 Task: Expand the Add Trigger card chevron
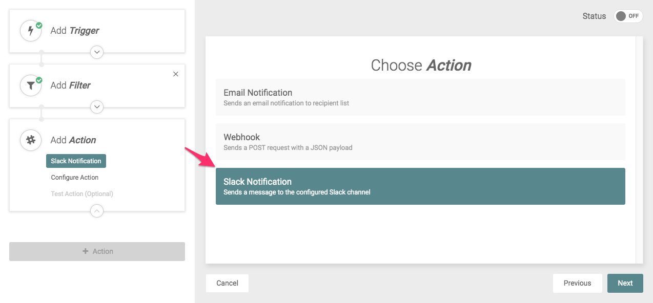coord(97,52)
